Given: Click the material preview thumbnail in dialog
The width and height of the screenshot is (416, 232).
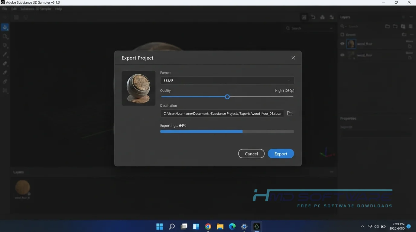Looking at the screenshot, I should pos(138,88).
